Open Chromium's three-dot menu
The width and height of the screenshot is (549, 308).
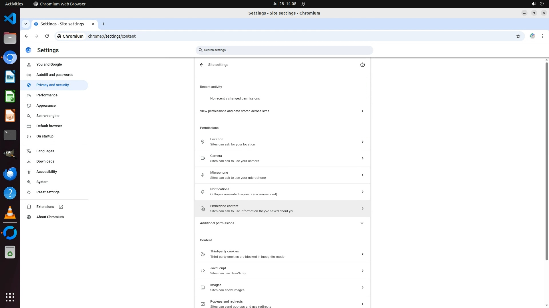(542, 36)
